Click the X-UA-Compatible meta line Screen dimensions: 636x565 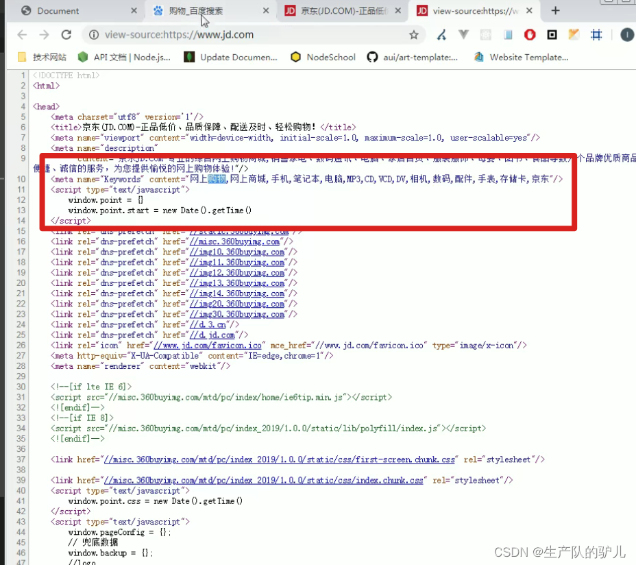[x=192, y=356]
